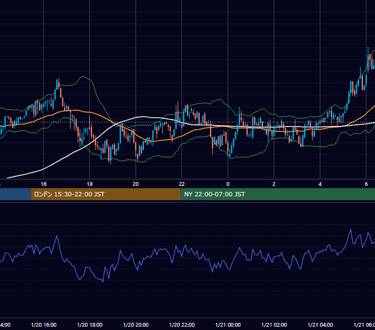Click the 22 hour label on the price chart axis

(x=182, y=184)
